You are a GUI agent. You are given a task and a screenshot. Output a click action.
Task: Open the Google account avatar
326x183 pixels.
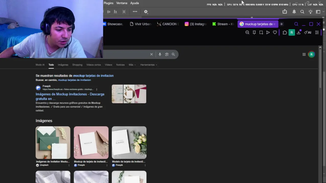click(x=311, y=54)
